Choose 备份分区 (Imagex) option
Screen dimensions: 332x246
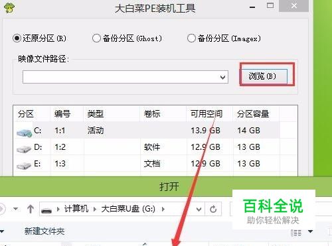tap(224, 38)
